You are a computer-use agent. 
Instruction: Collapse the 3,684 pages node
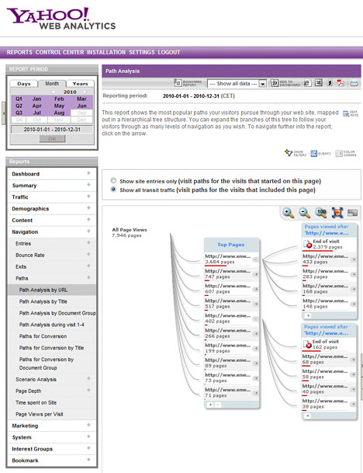coord(255,259)
